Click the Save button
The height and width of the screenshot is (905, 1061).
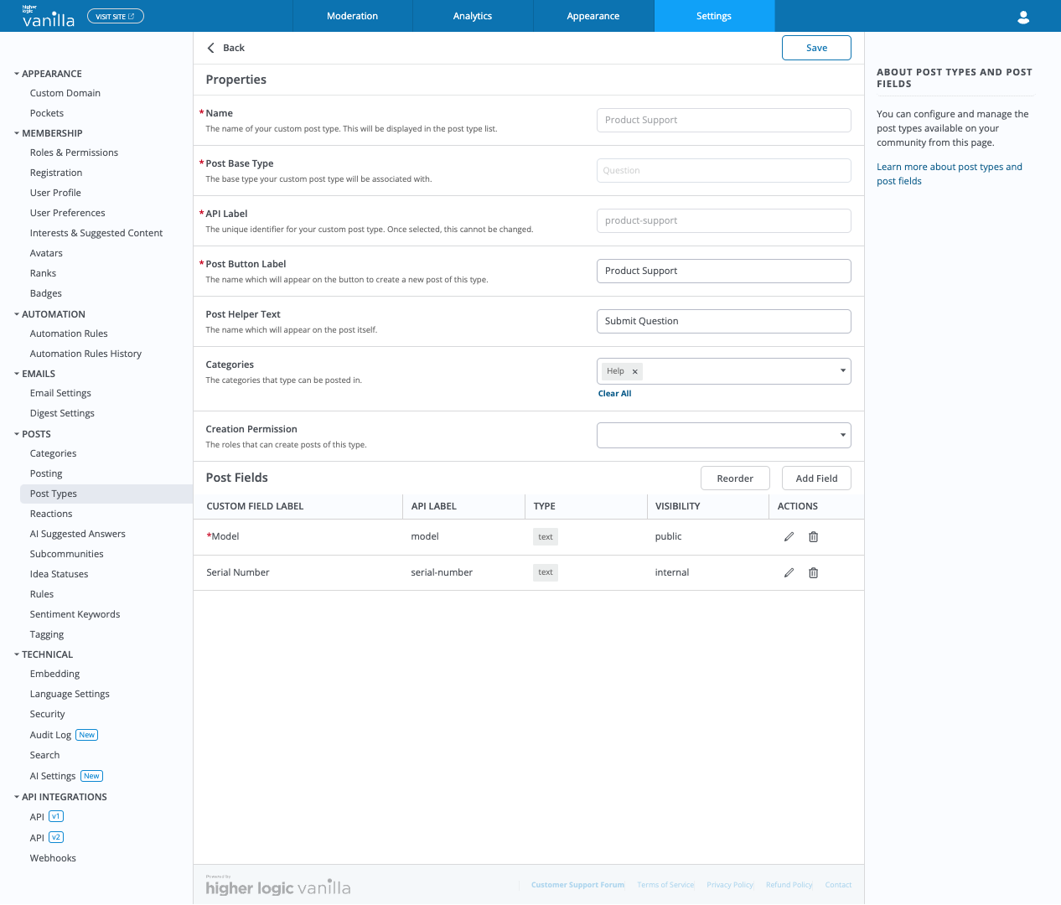(816, 48)
